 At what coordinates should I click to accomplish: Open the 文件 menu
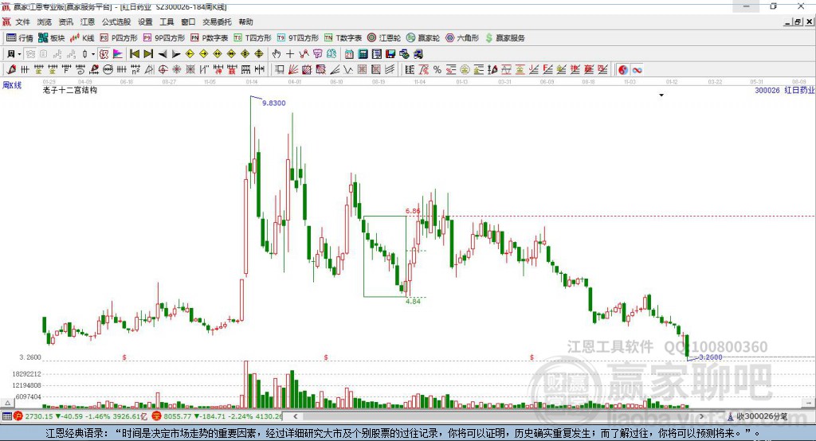pos(22,21)
